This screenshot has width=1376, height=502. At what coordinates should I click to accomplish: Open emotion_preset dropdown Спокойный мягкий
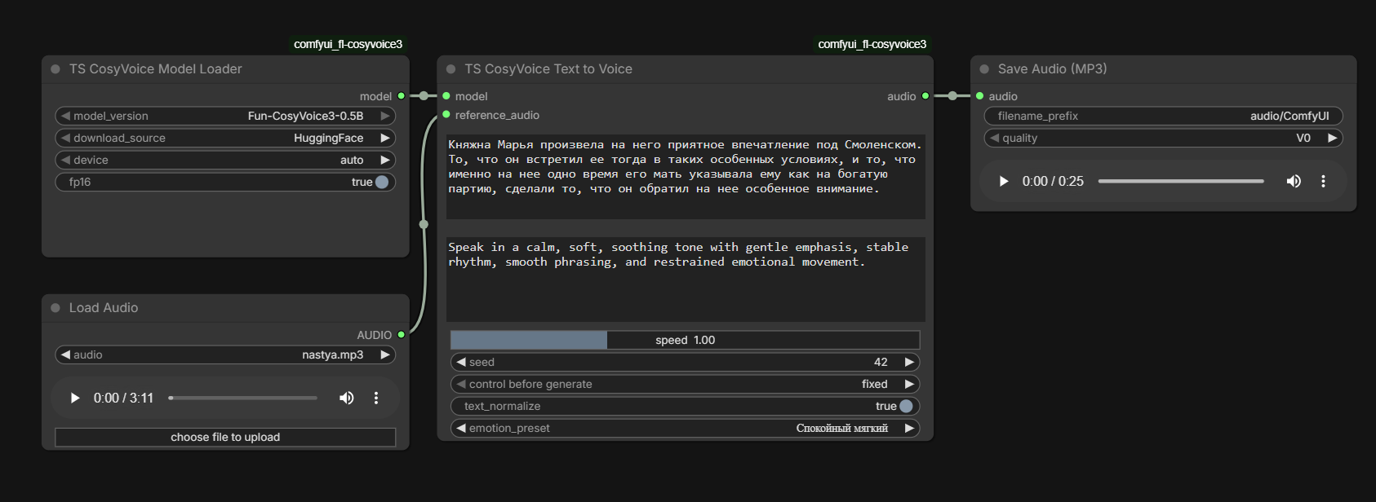686,428
